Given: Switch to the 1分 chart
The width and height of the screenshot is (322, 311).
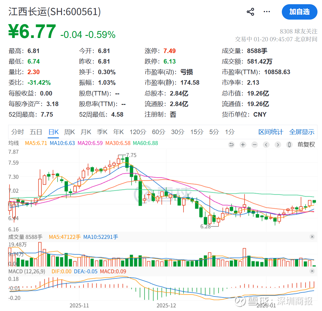Looking at the screenshot, I should (x=230, y=132).
